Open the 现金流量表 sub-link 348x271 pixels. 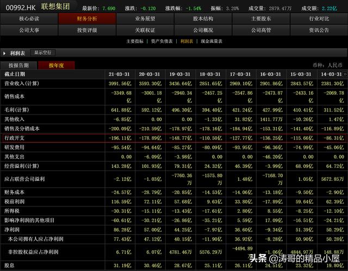point(212,41)
